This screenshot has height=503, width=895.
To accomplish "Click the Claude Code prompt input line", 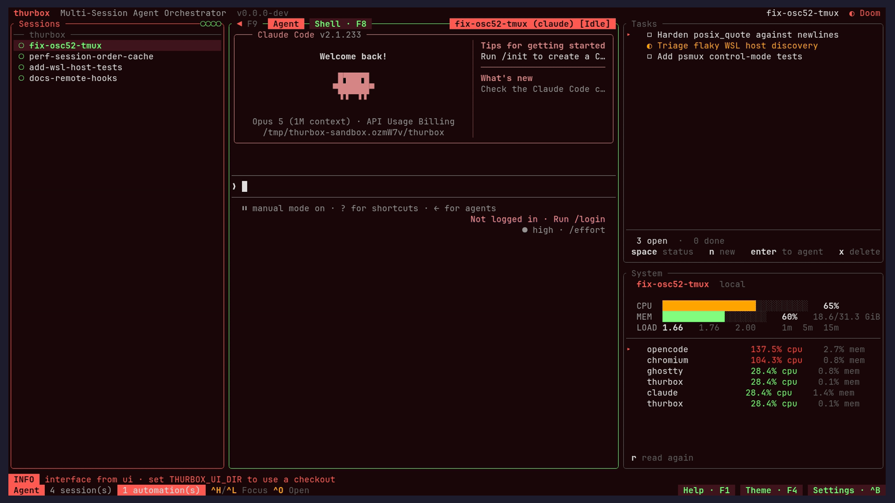I will [423, 187].
